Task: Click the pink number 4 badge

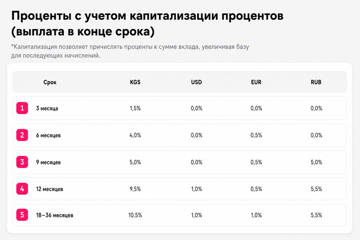Action: 22,189
